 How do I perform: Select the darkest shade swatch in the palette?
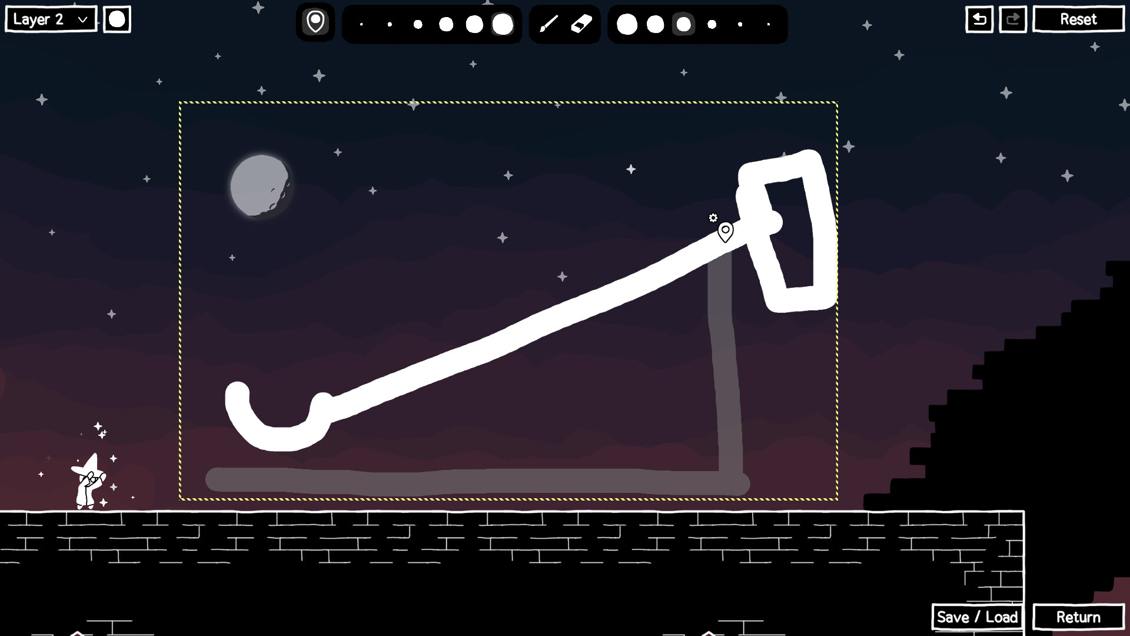768,25
